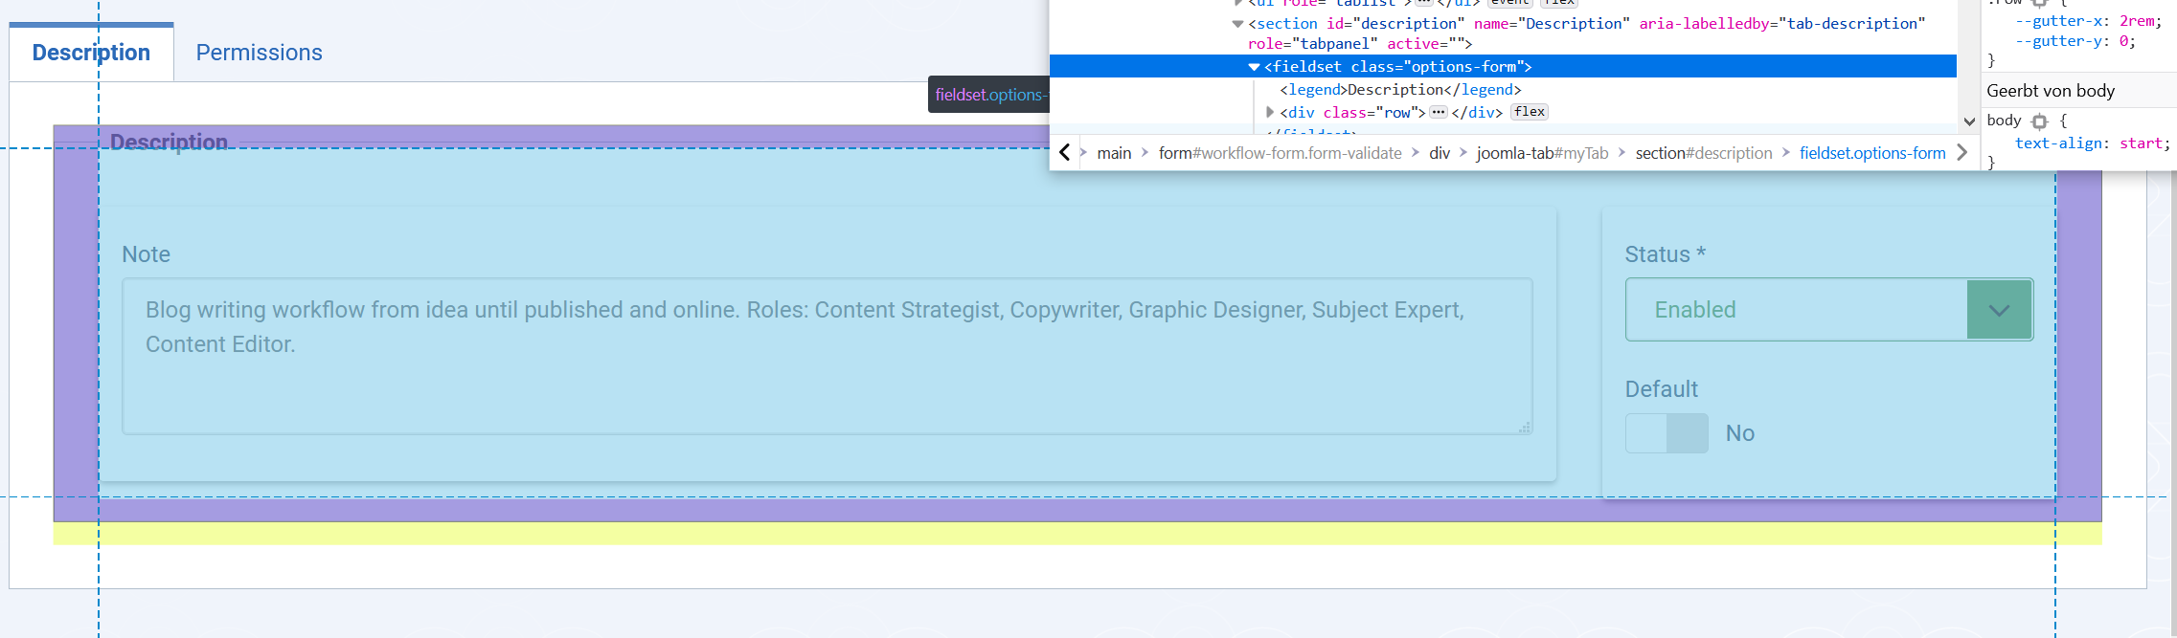Viewport: 2177px width, 638px height.
Task: Toggle the Default switch set to No
Action: (x=1667, y=433)
